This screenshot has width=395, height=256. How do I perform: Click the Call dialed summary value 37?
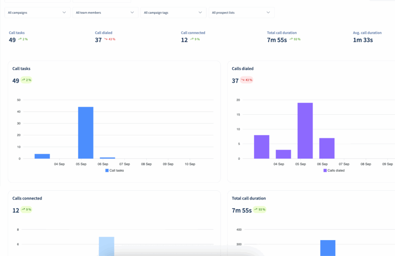[x=98, y=40]
